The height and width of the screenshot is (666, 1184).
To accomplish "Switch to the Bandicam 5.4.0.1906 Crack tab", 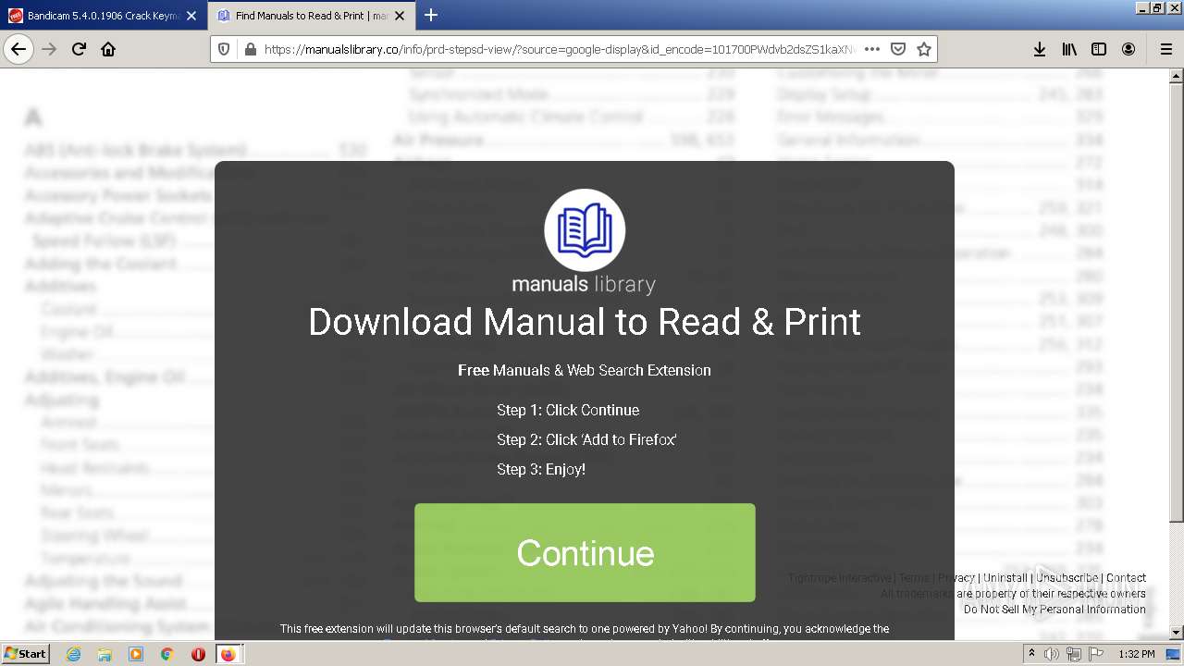I will pyautogui.click(x=104, y=16).
